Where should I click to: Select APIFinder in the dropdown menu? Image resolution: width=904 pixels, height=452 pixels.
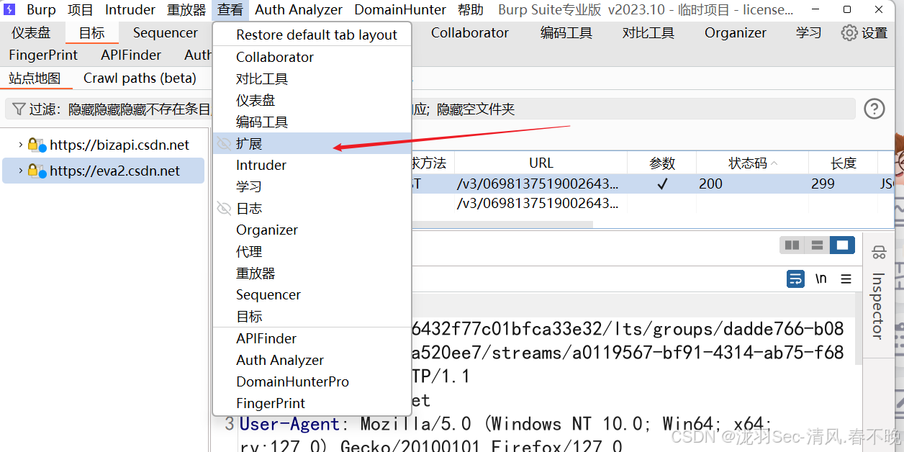(312, 338)
